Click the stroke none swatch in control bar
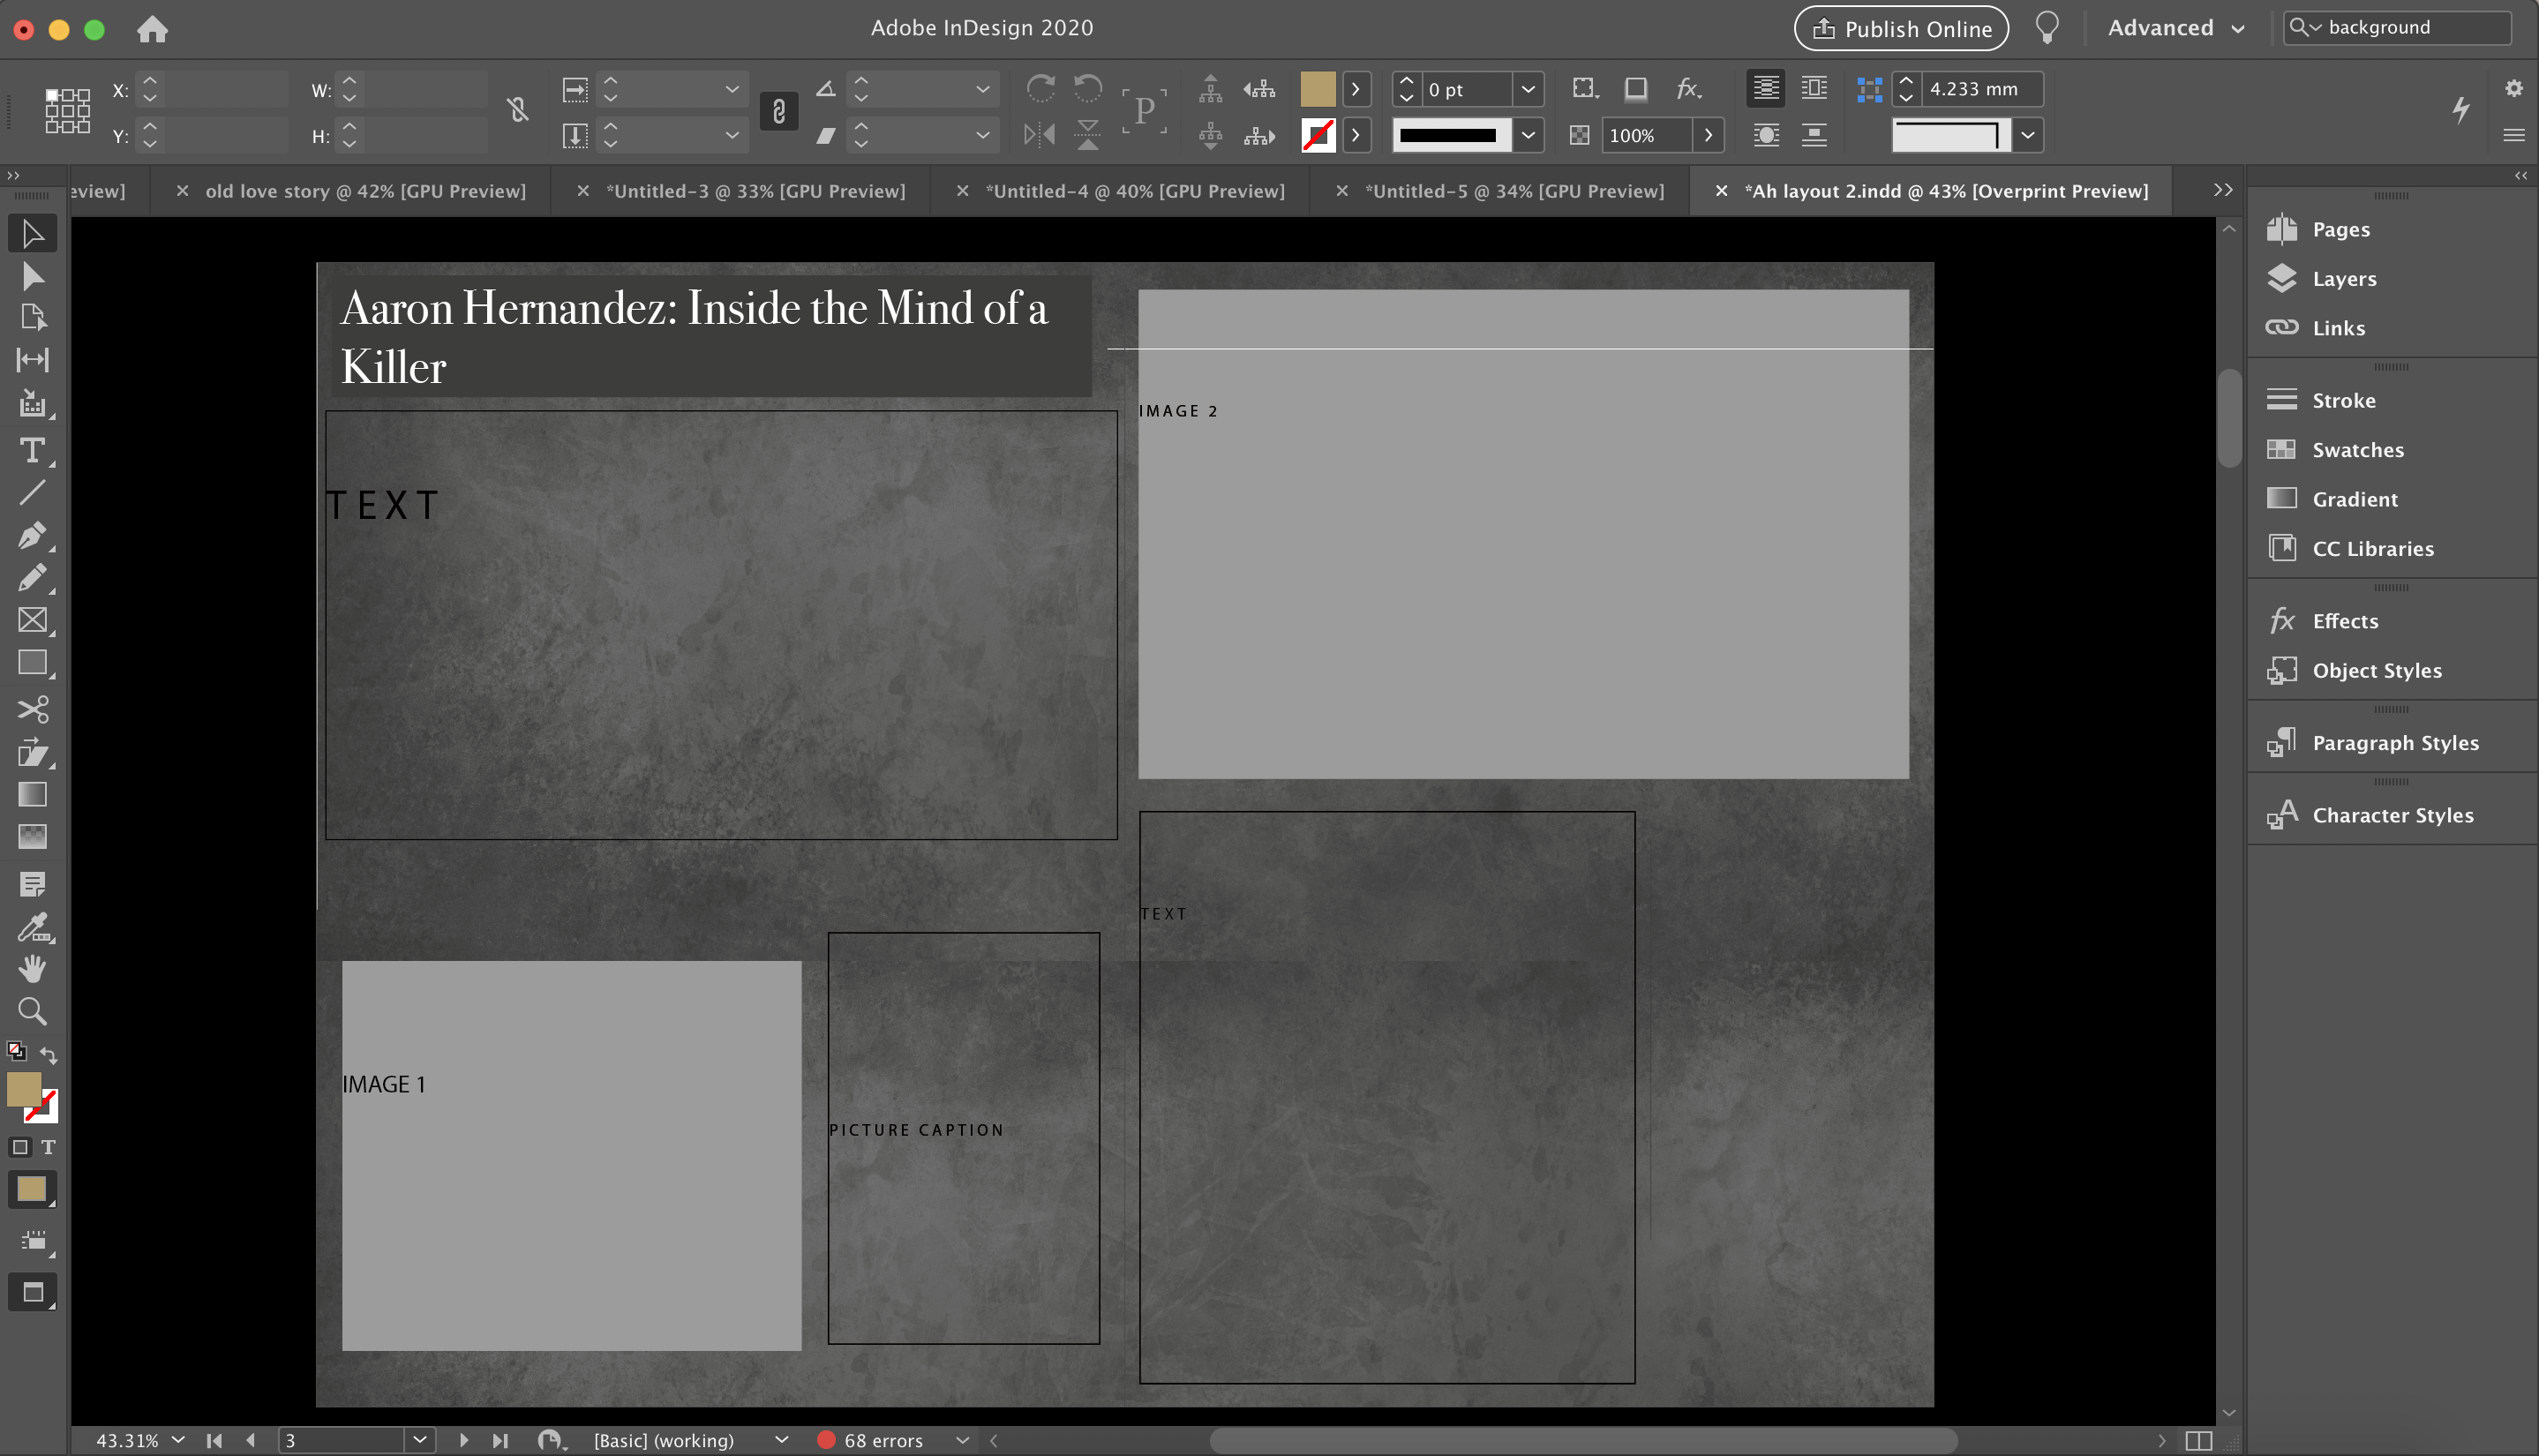The height and width of the screenshot is (1456, 2539). [1317, 135]
